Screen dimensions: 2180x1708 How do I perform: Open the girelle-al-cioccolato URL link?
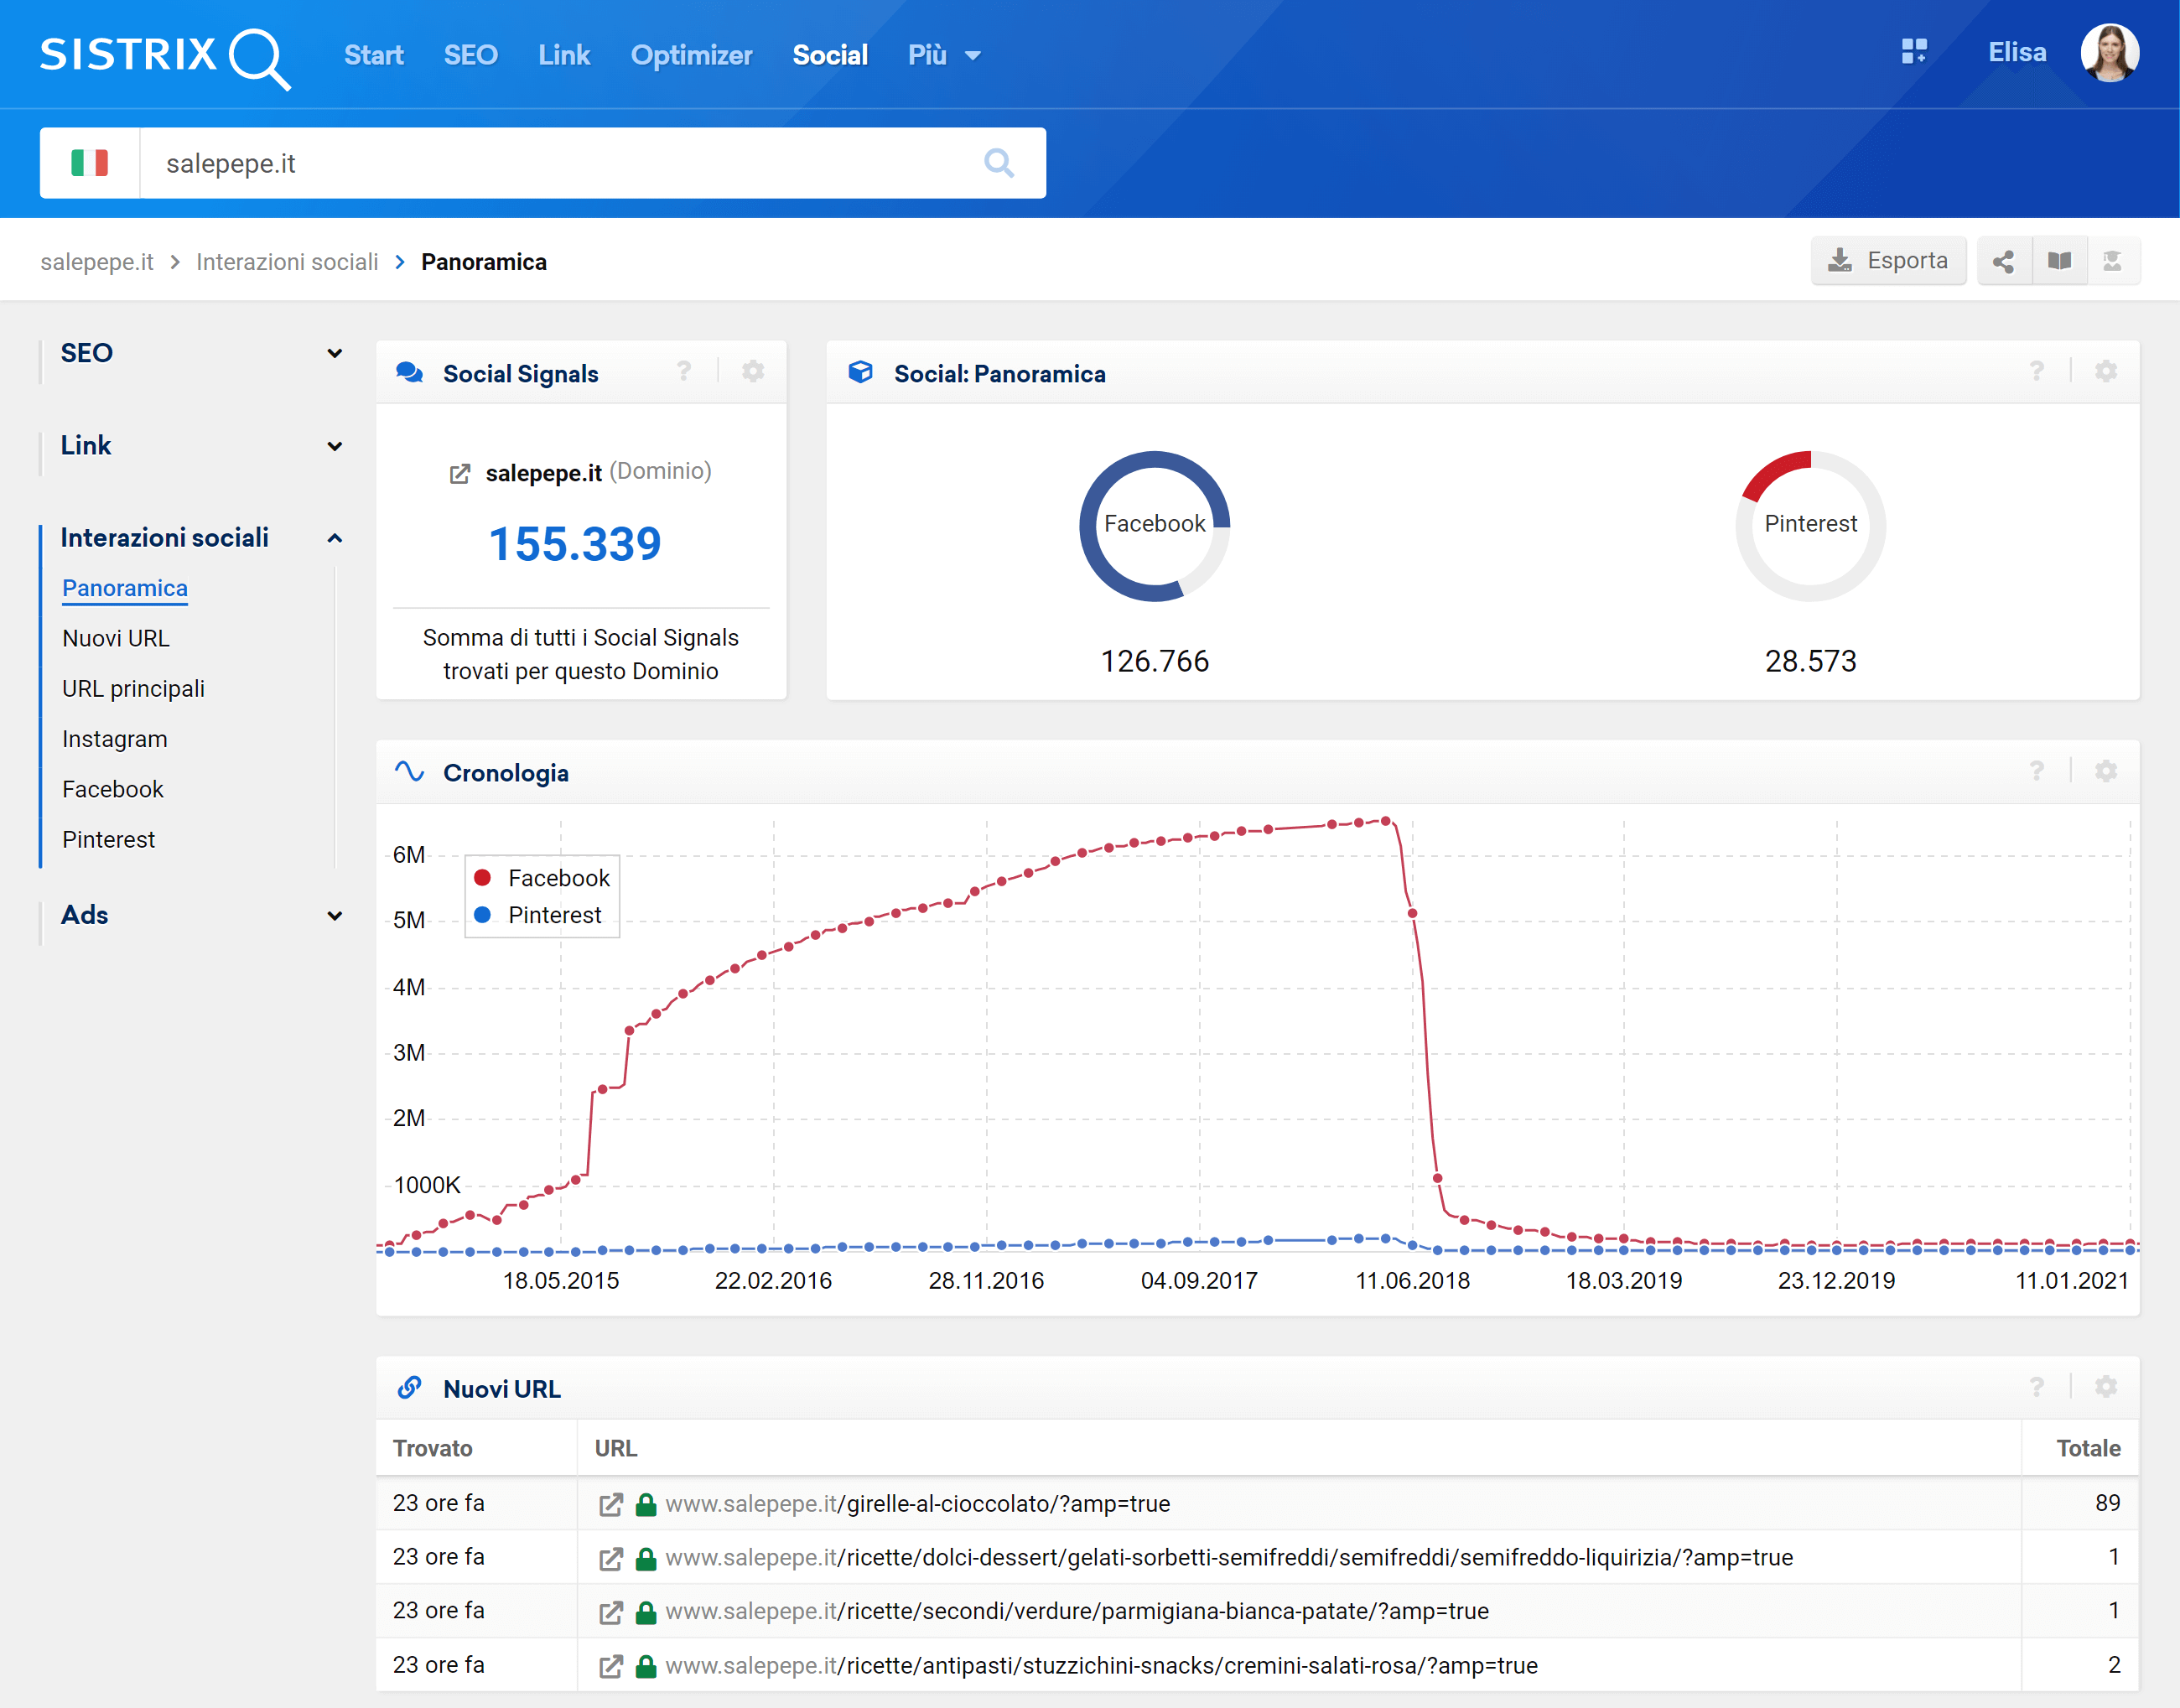coord(917,1504)
